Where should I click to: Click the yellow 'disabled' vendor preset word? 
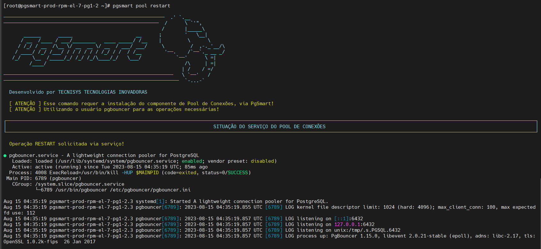[x=262, y=161]
